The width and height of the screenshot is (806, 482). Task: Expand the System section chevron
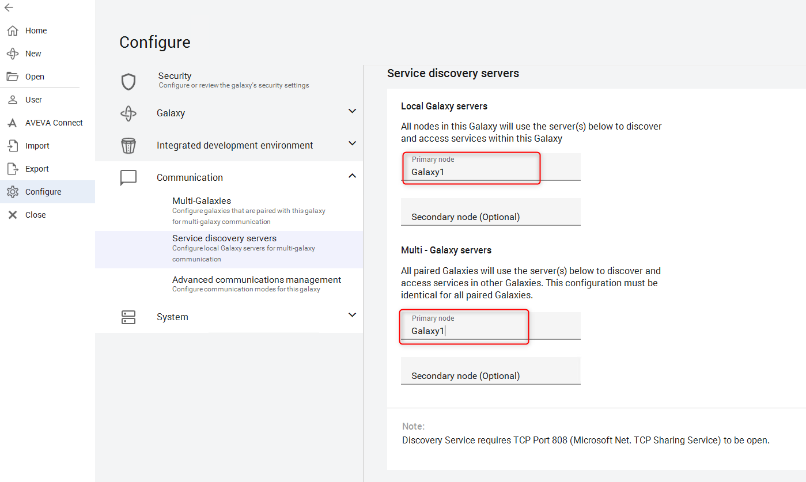pyautogui.click(x=353, y=315)
